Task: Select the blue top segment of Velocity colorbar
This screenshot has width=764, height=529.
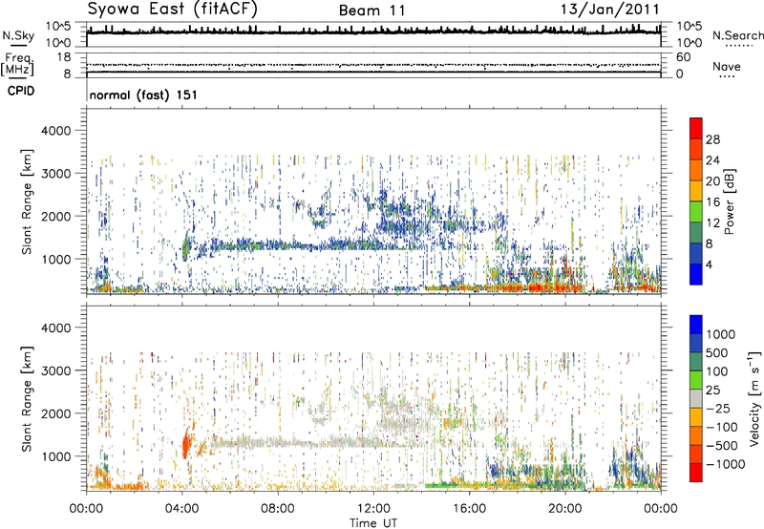Action: 696,325
